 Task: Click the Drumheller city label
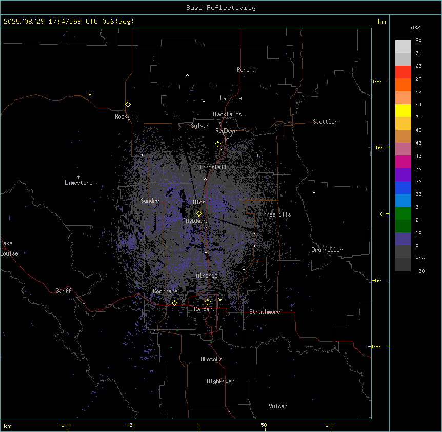[x=327, y=250]
